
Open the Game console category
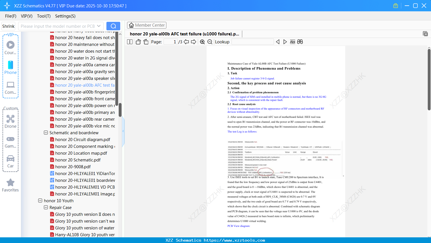coord(10,142)
